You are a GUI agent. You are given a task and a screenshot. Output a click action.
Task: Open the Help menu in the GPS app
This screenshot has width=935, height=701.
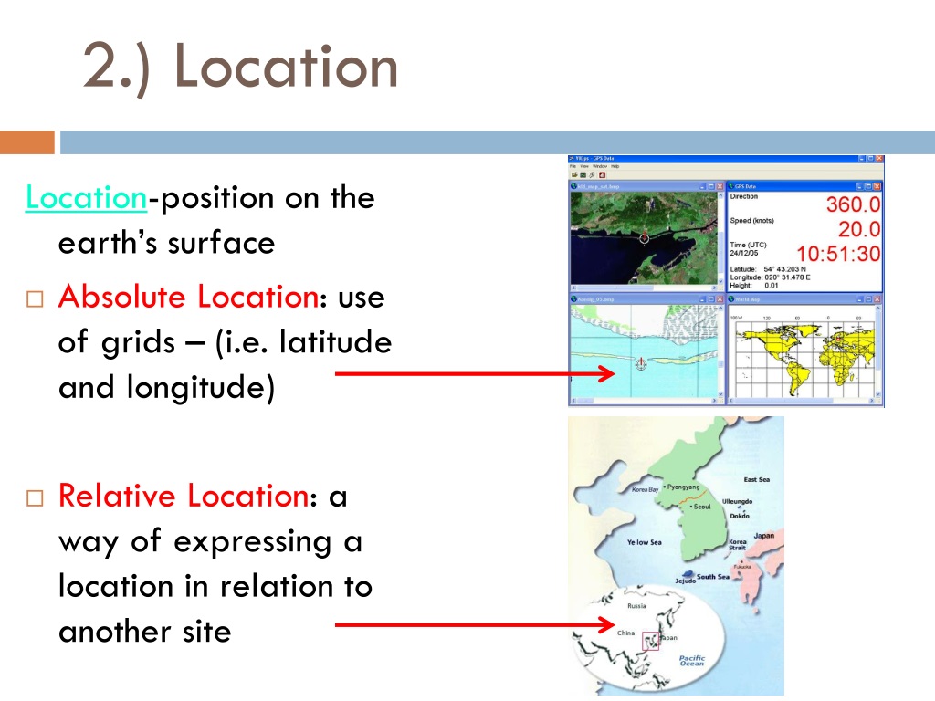615,166
